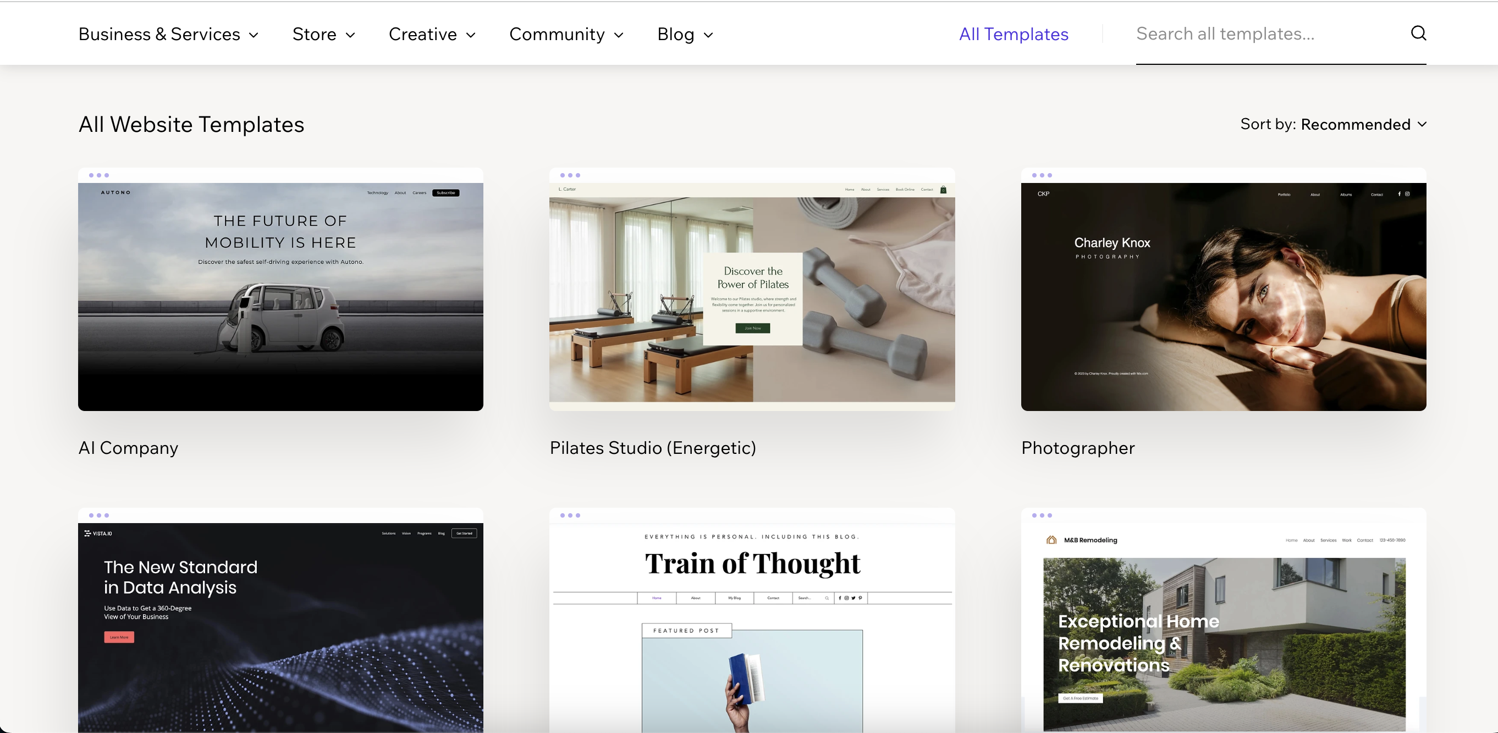Screen dimensions: 1498x733
Task: Click the Facebook icon in Train of Thought header
Action: point(840,598)
